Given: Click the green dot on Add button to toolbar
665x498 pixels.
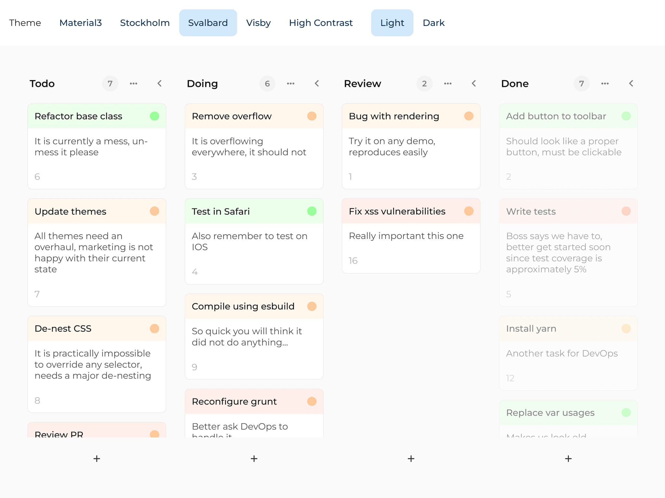Looking at the screenshot, I should pos(626,116).
